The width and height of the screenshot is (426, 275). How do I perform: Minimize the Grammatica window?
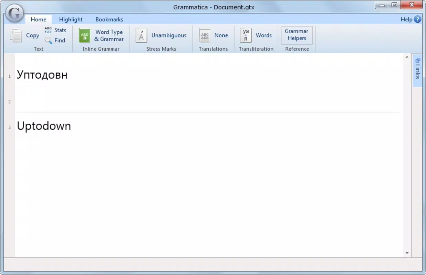point(382,5)
